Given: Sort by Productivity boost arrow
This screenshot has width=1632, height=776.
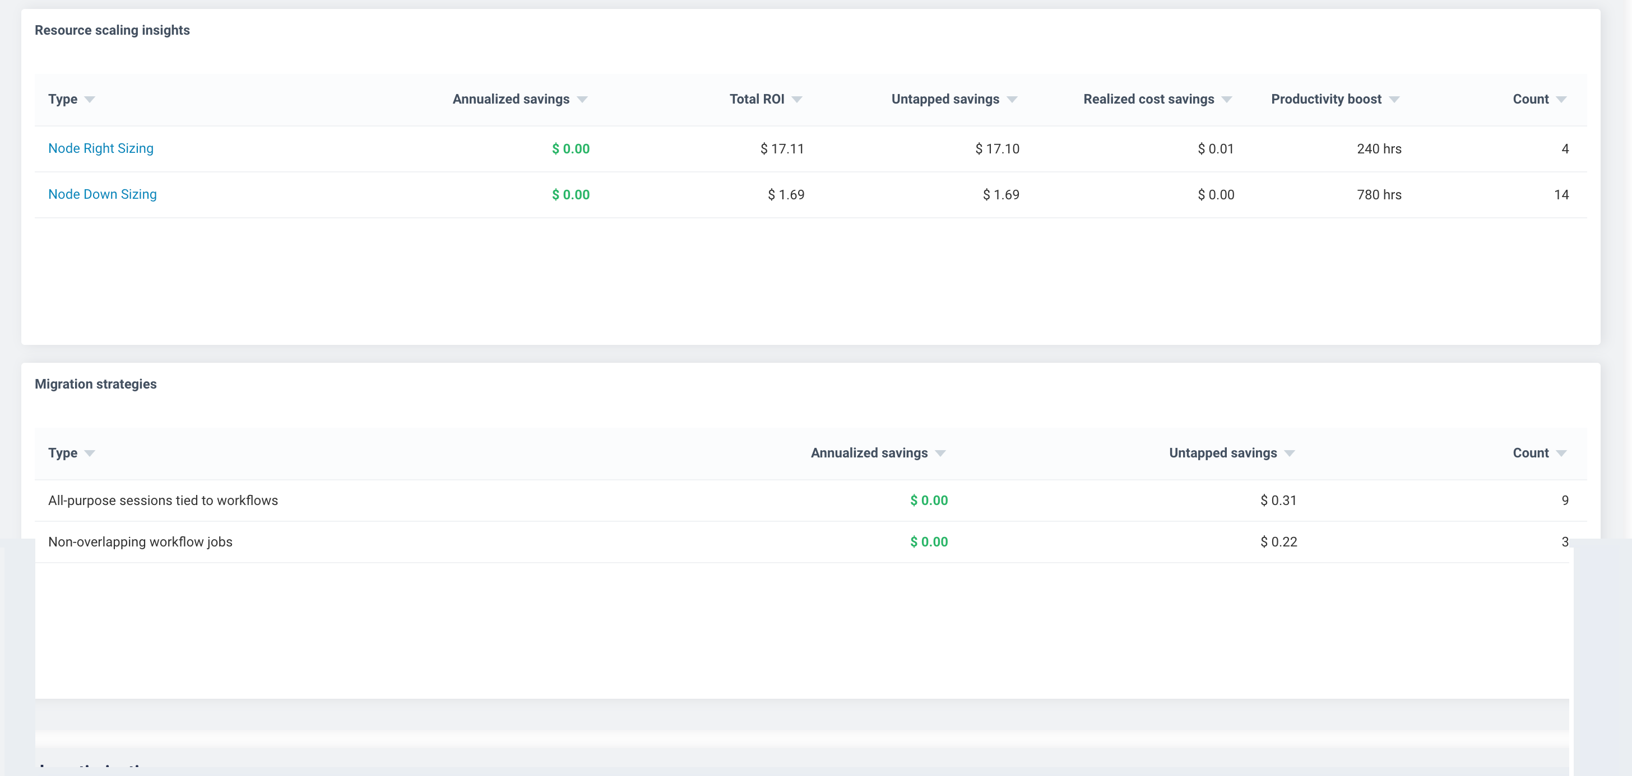Looking at the screenshot, I should point(1394,99).
